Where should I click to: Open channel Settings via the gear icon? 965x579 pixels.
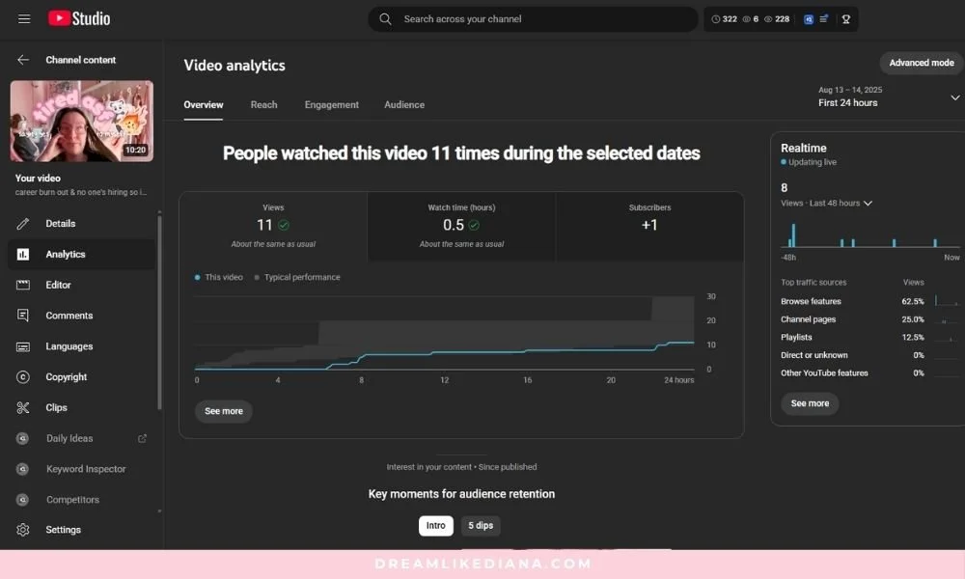[21, 529]
